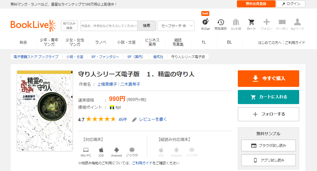Screen dimensions: 317x171
Task: Click the iOS icon under 対応端末
Action: coord(101,150)
